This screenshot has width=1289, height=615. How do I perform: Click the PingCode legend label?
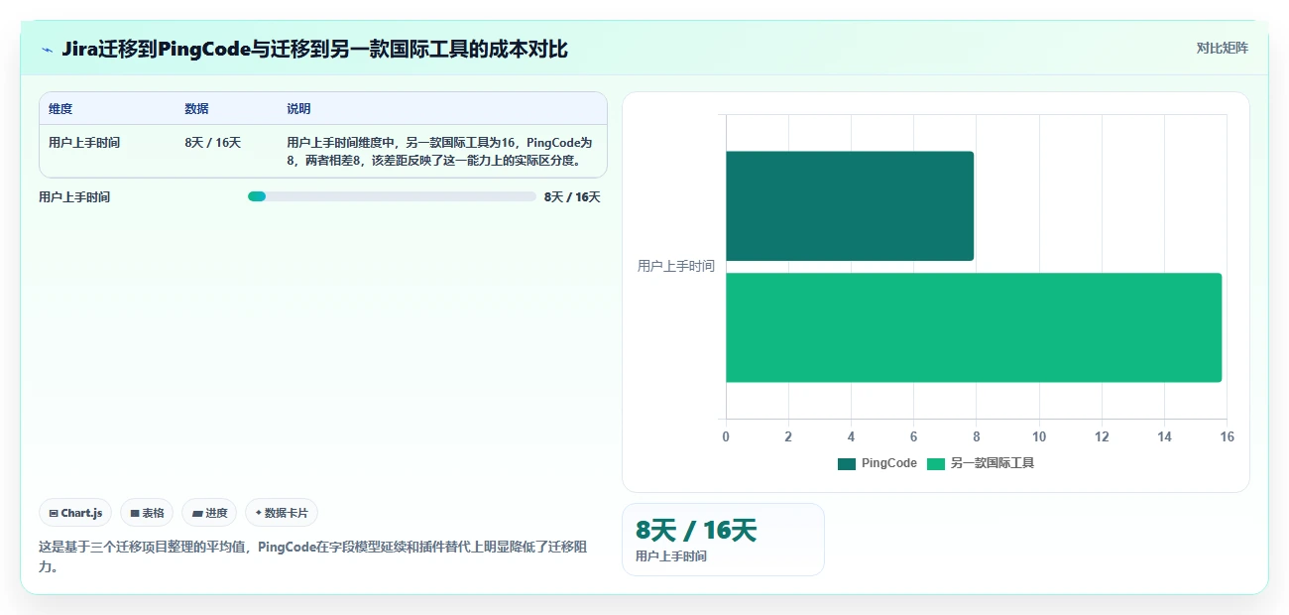888,463
